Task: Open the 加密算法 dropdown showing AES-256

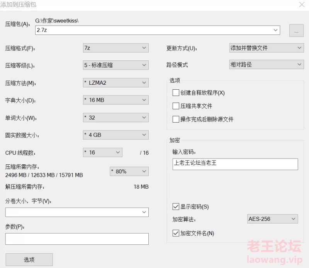Action: [273, 219]
